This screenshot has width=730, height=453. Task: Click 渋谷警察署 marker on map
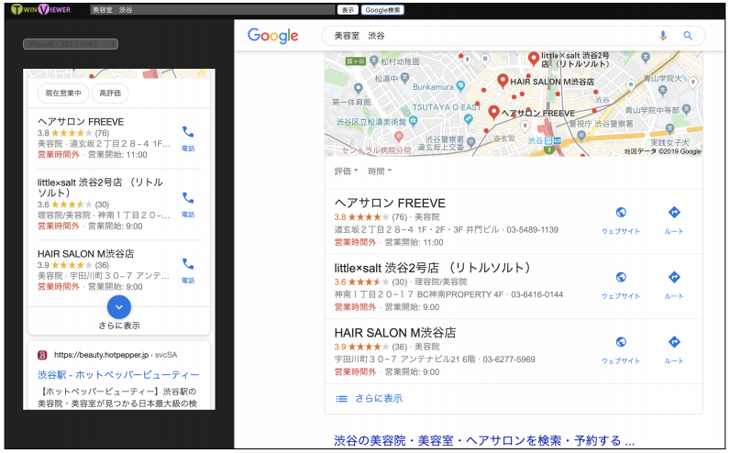471,141
